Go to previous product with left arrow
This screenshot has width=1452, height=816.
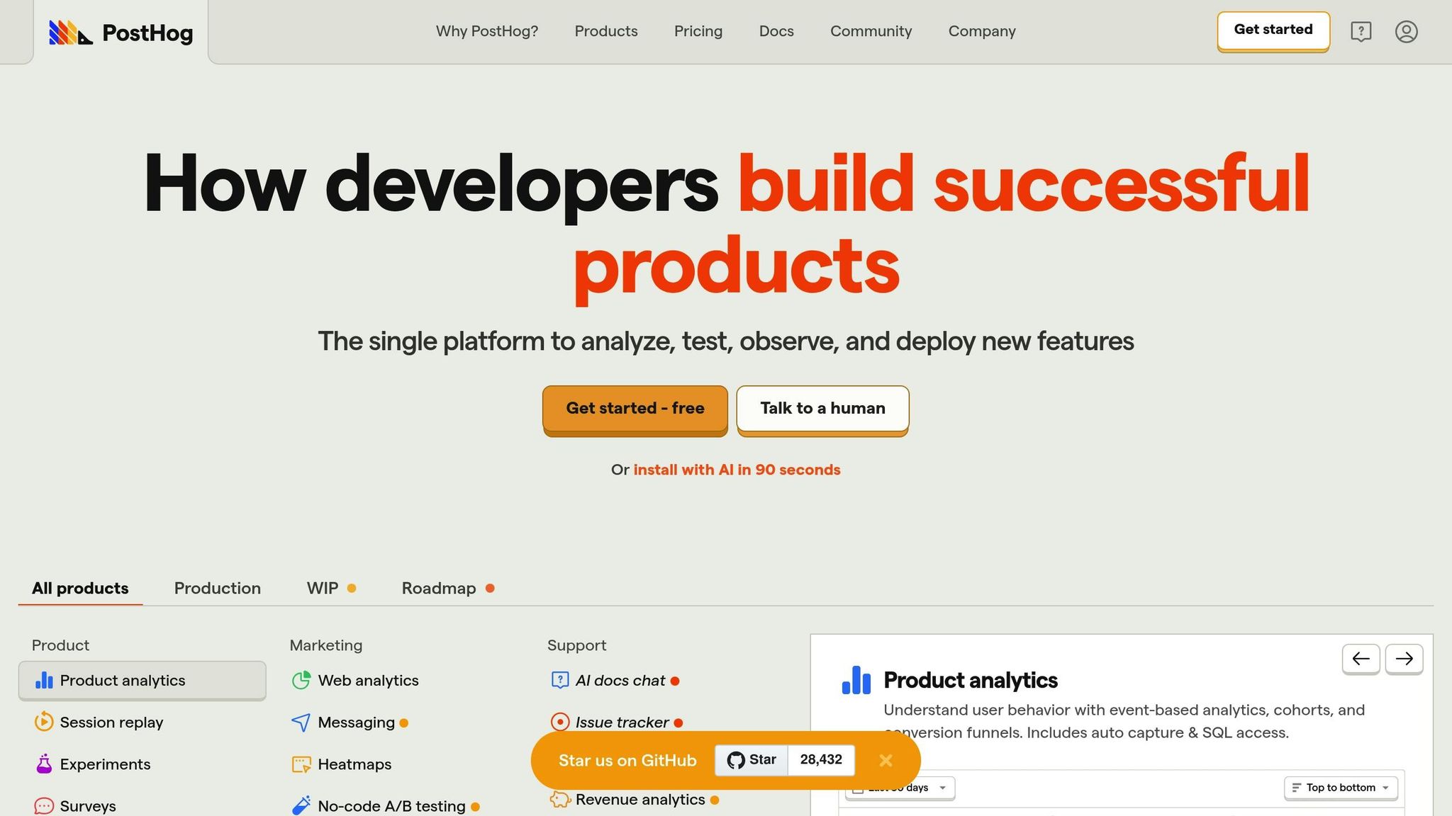[1361, 659]
